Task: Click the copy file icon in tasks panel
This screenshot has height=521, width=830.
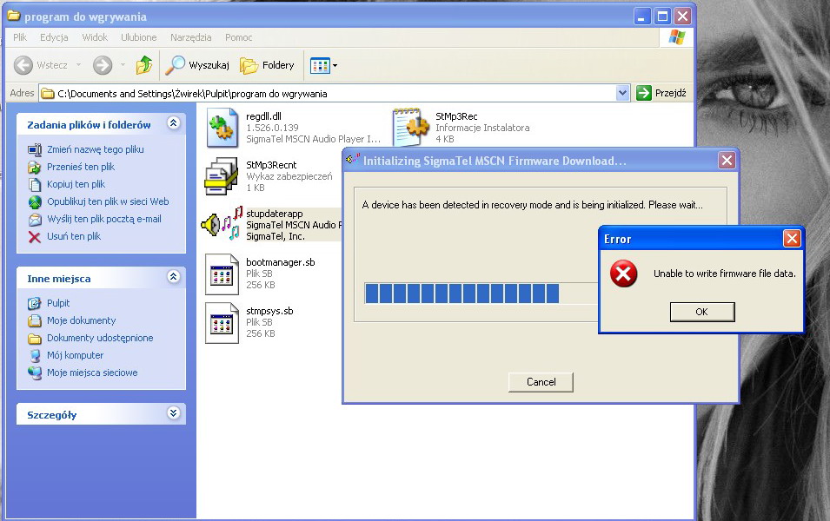Action: click(x=35, y=185)
